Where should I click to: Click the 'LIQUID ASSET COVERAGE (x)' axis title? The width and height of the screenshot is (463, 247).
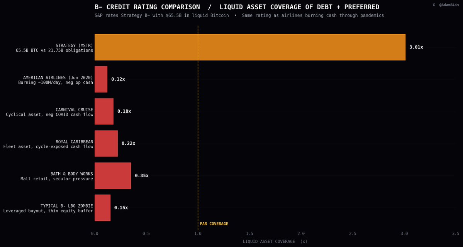(x=275, y=241)
